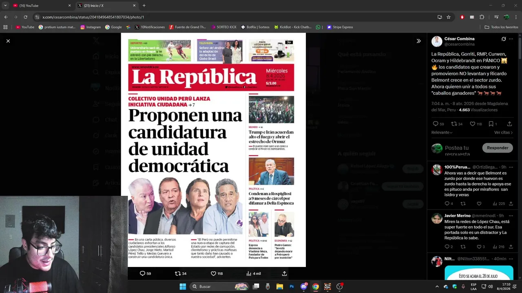522x293 pixels.
Task: Like Javier Merino's reply
Action: [x=479, y=247]
